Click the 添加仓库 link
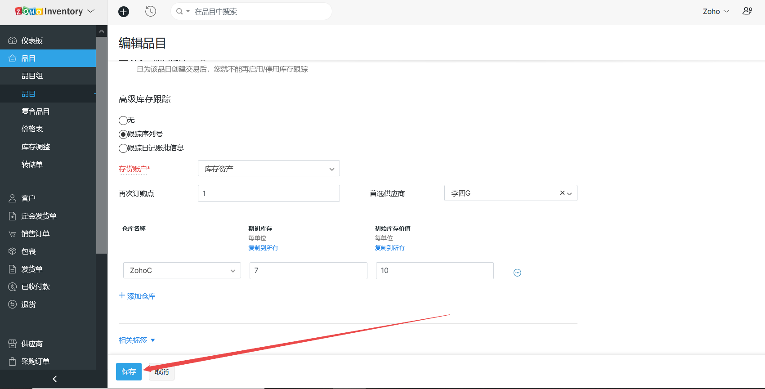Screen dimensions: 765x389 point(137,296)
